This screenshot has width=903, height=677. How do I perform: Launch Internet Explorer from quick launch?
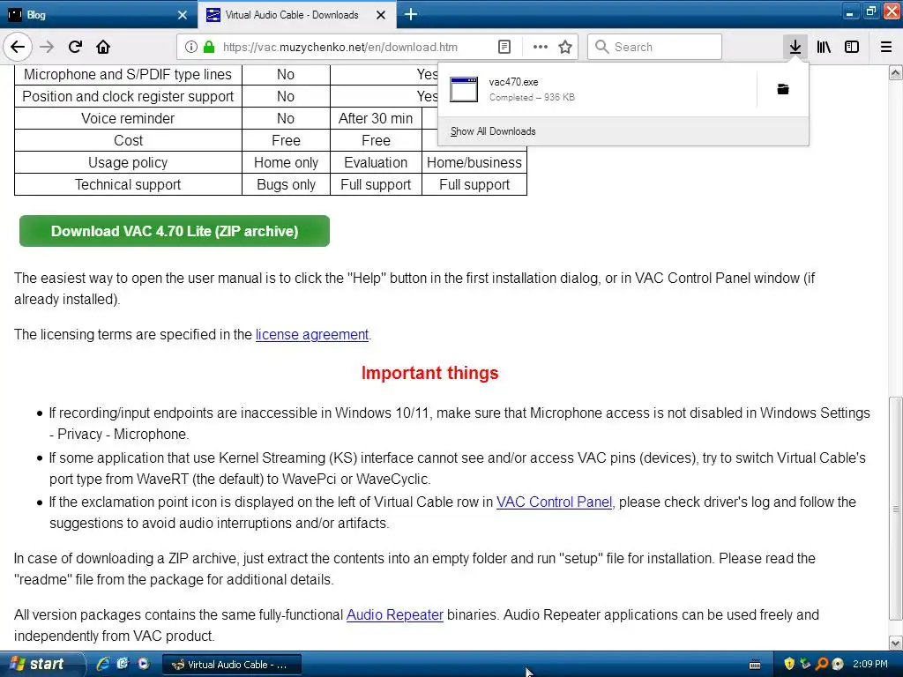click(103, 664)
